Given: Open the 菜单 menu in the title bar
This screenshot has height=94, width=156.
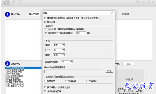Looking at the screenshot, I should click(x=137, y=2).
